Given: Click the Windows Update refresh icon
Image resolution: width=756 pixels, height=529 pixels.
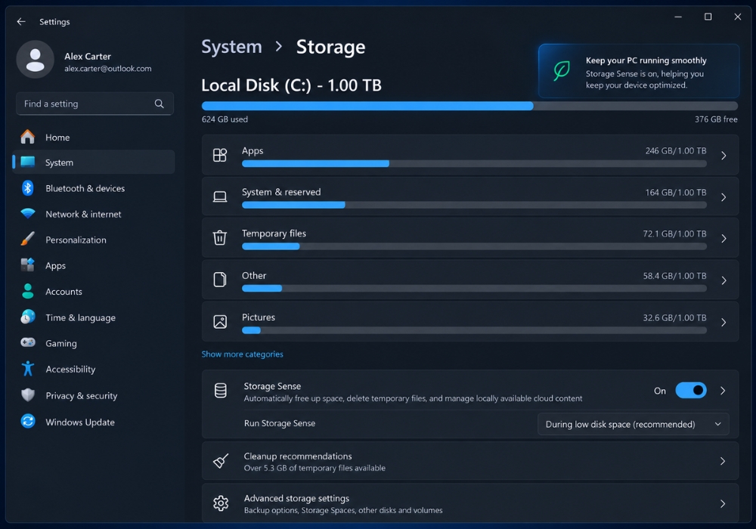Looking at the screenshot, I should click(27, 422).
